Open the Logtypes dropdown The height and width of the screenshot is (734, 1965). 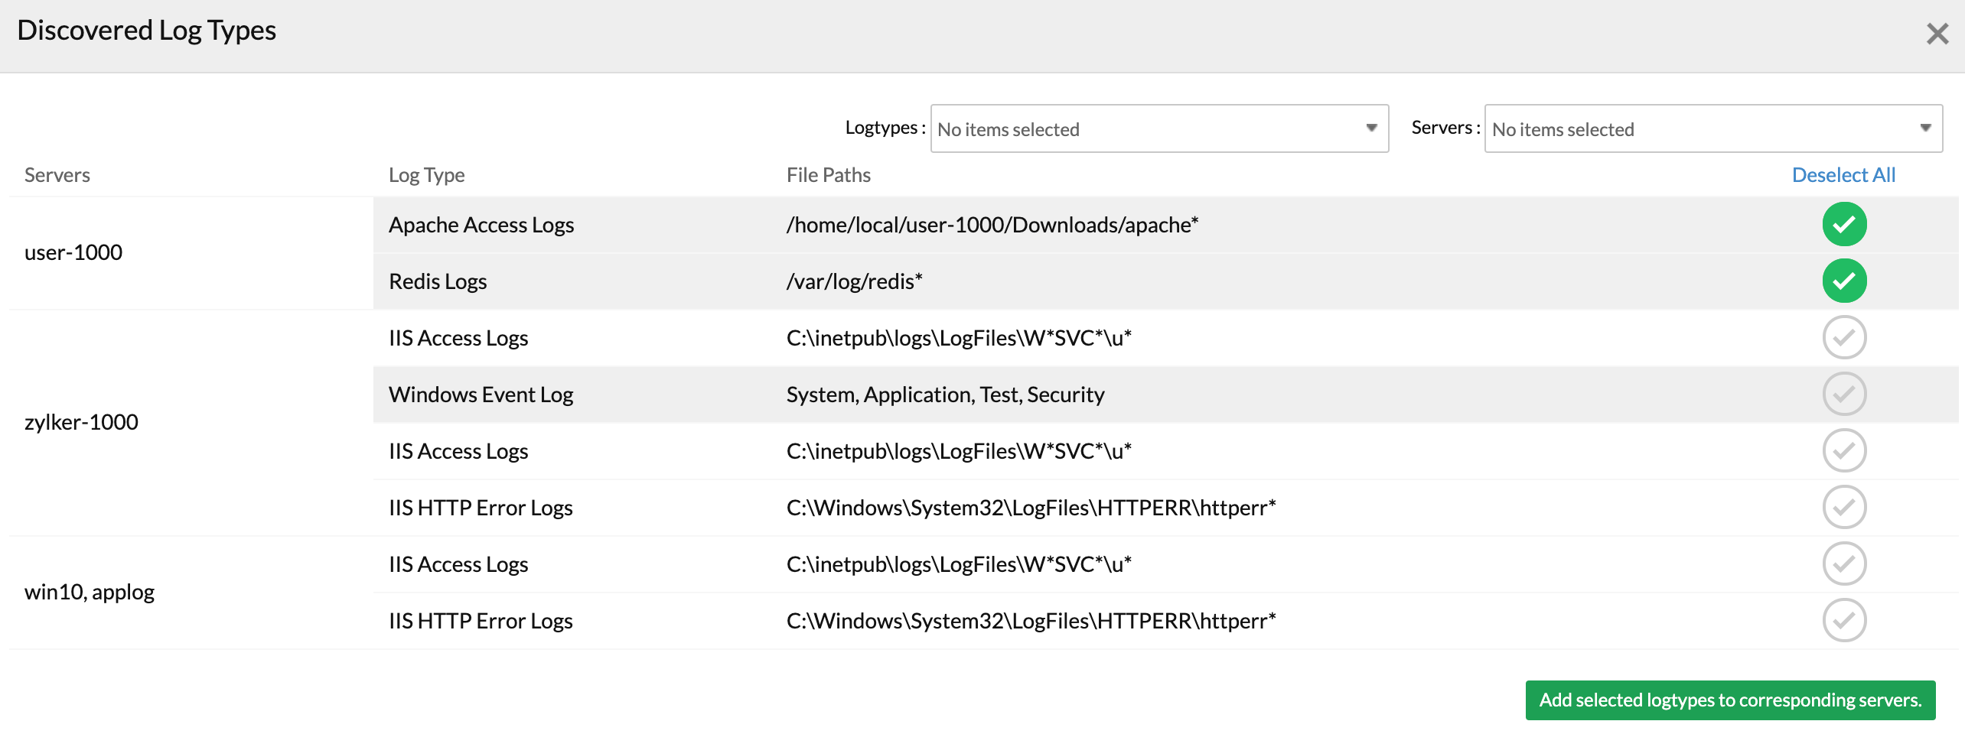point(1159,128)
